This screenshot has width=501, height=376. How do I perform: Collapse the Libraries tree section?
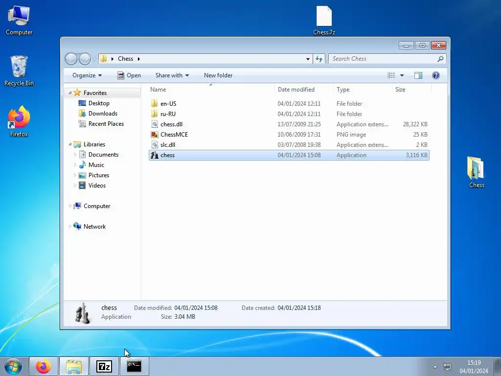point(70,144)
